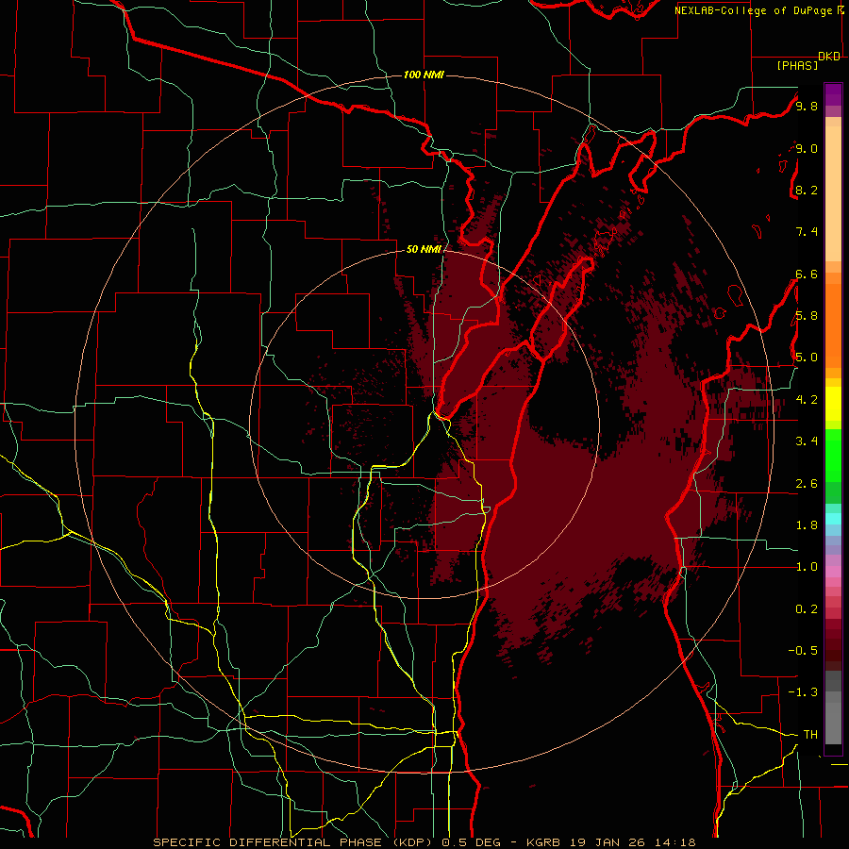Click the 5.8 legend value

point(807,316)
